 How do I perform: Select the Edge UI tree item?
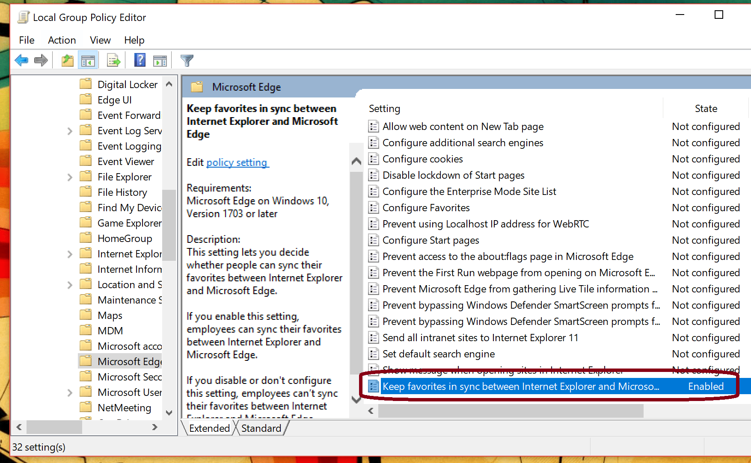(115, 100)
